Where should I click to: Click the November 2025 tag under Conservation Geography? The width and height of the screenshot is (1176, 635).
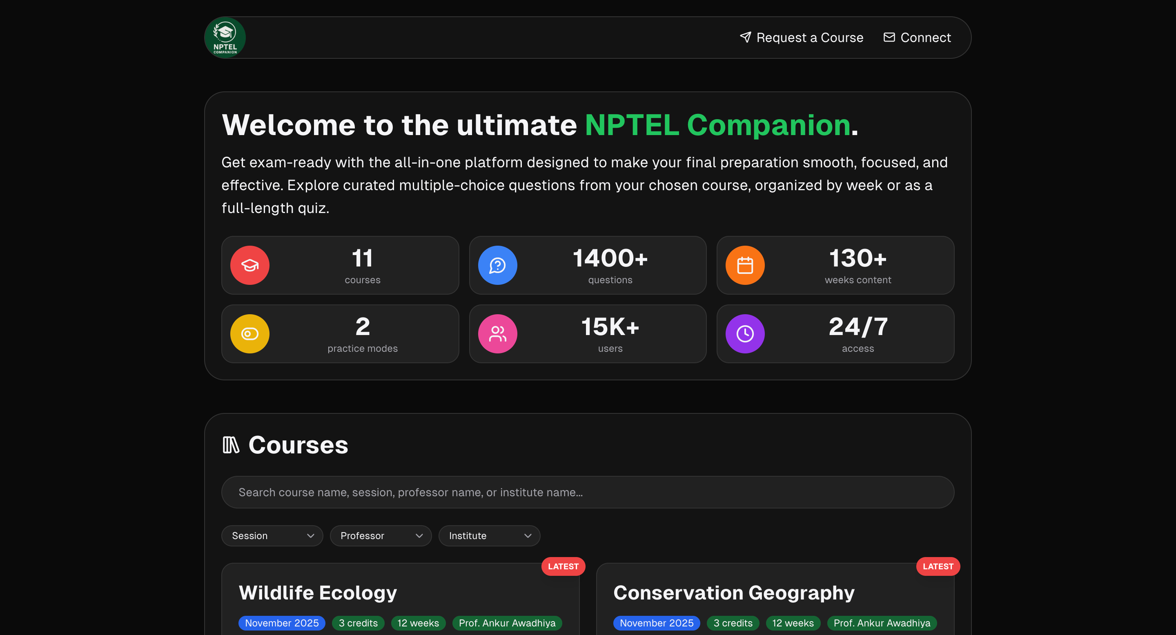(x=656, y=623)
